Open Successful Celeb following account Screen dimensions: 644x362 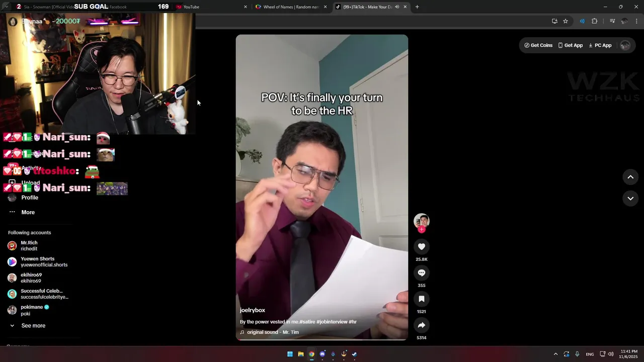pyautogui.click(x=38, y=294)
